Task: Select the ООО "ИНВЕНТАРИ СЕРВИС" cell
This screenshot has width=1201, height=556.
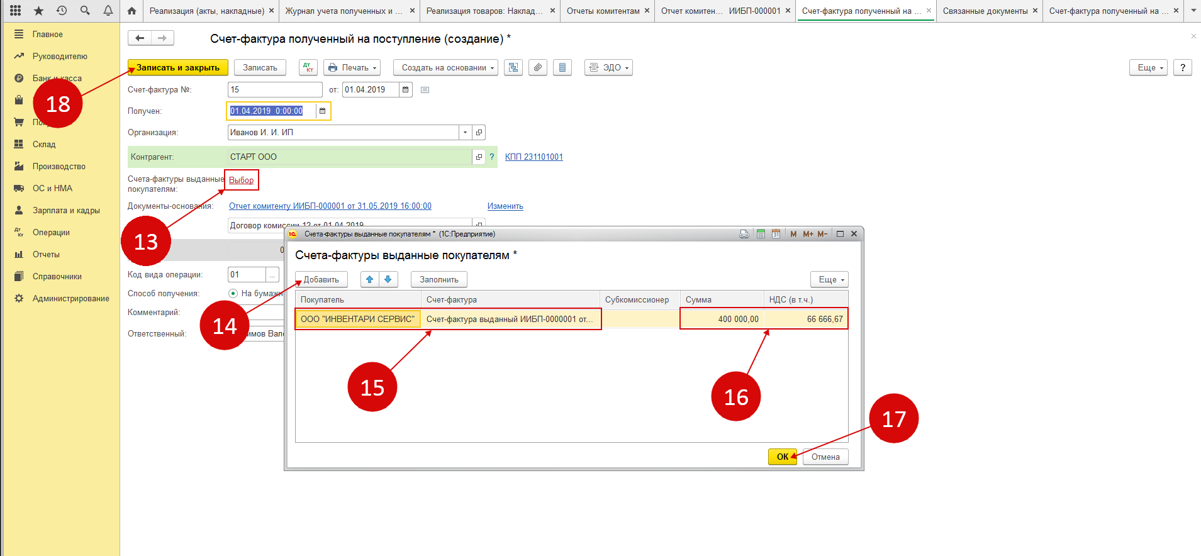Action: 358,319
